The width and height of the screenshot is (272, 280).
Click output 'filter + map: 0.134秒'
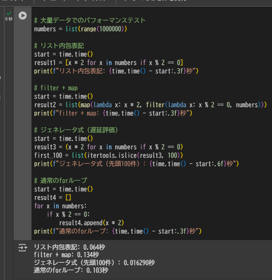(66, 255)
